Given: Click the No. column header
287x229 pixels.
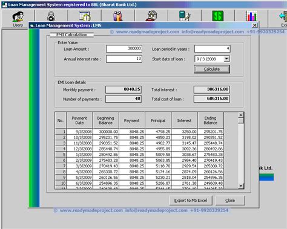Looking at the screenshot, I should point(61,120).
